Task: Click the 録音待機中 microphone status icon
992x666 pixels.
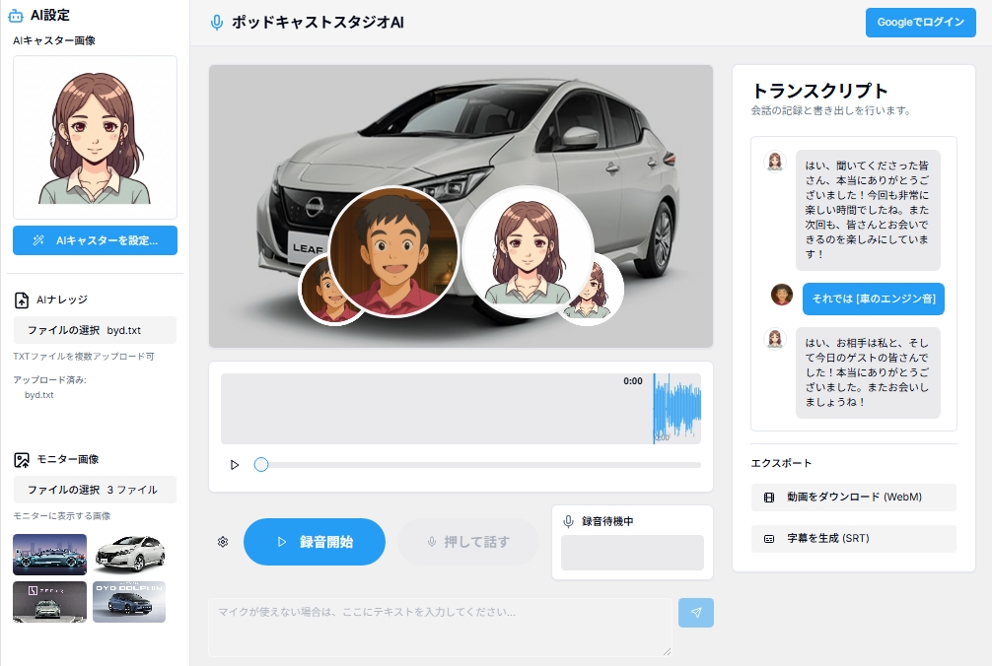Action: click(568, 521)
